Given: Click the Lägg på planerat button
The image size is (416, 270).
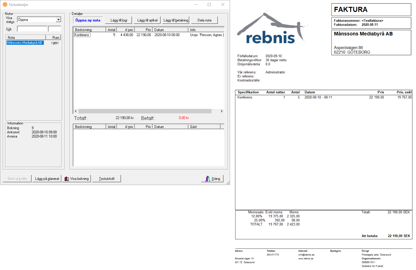Looking at the screenshot, I should point(47,179).
